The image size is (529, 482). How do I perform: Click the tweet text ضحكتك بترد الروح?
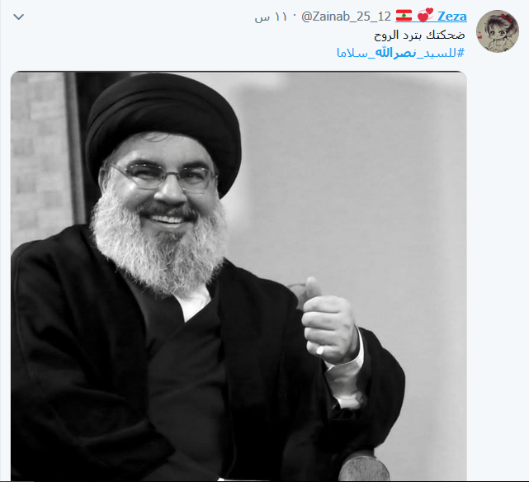click(x=419, y=35)
